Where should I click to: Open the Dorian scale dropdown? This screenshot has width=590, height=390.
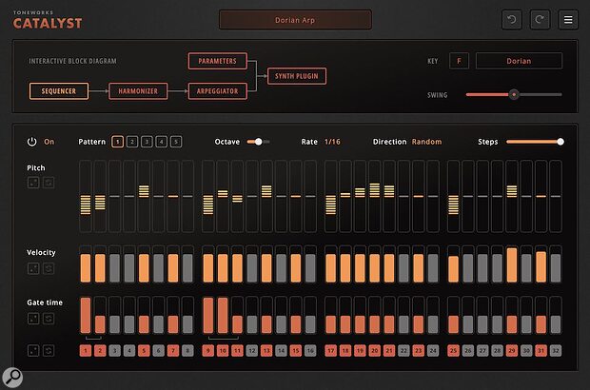519,61
